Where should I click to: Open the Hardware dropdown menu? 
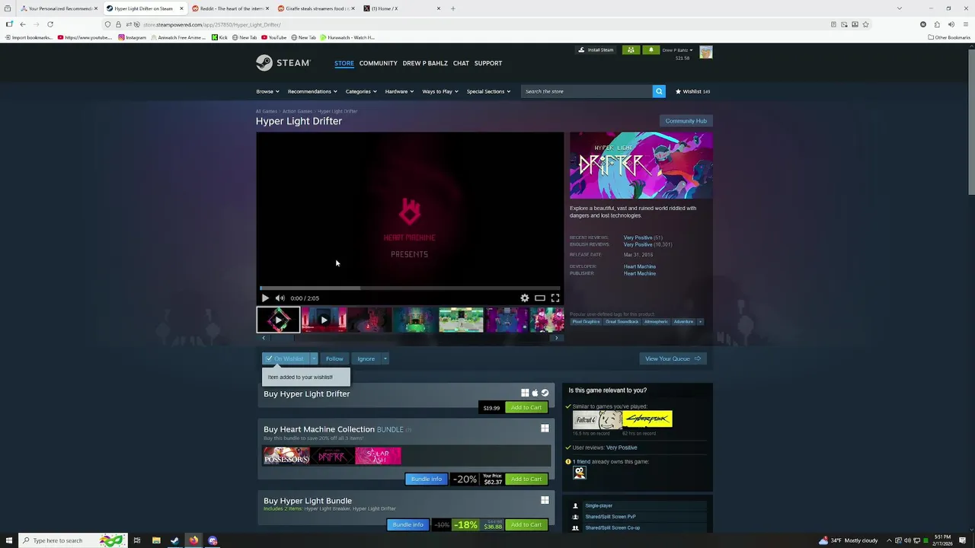pos(399,91)
